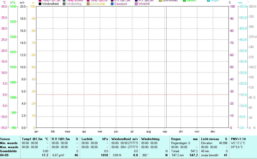
Task: Select the Zonneschijn legend label
Action: point(98,4)
